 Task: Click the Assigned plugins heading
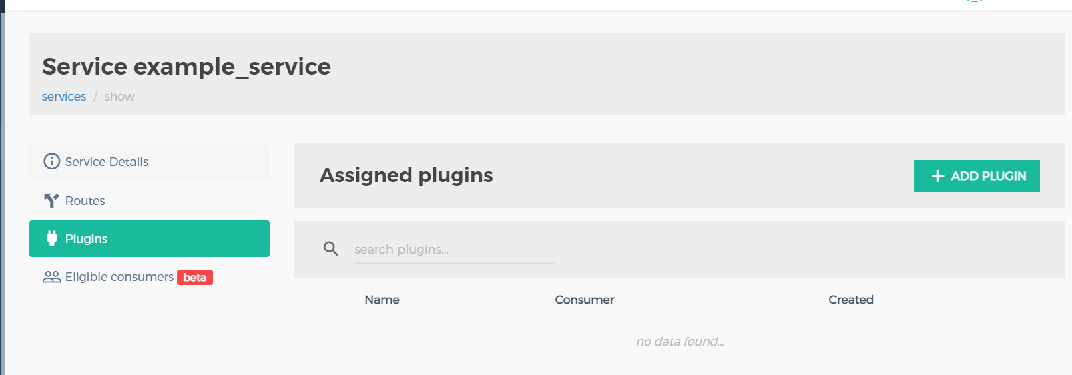point(406,175)
